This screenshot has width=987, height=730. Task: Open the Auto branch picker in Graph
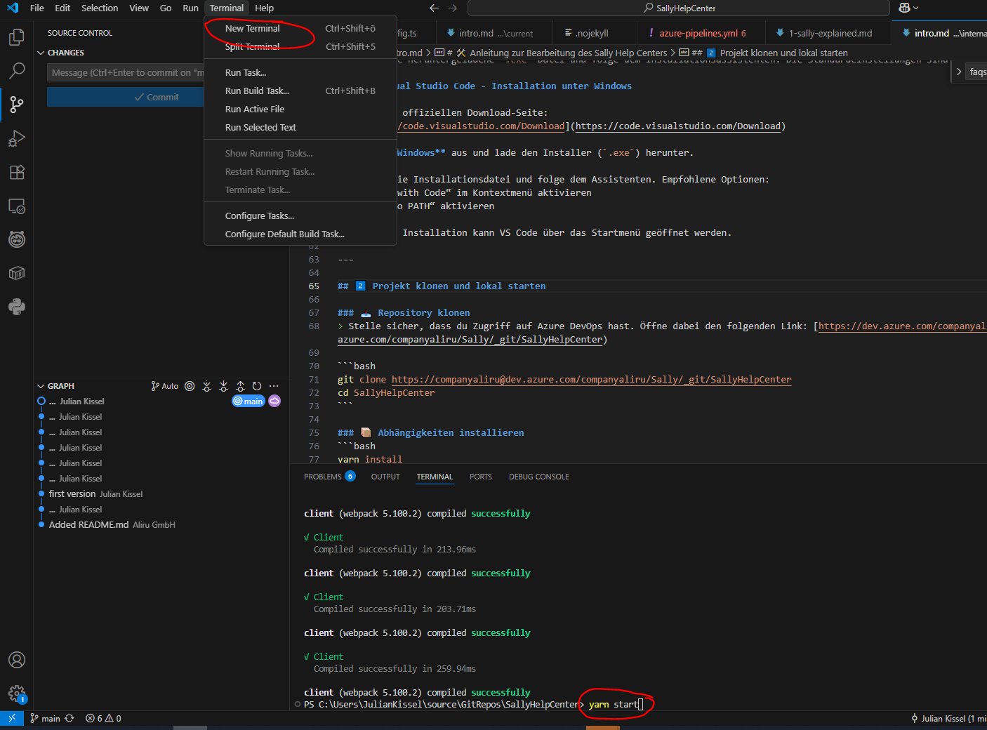coord(165,386)
